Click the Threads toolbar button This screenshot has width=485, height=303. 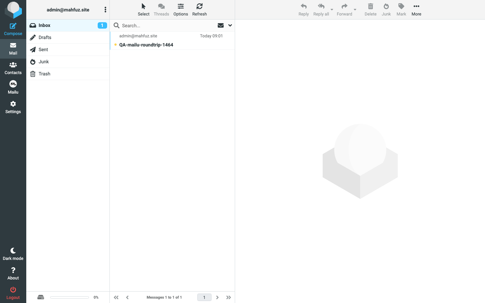[161, 10]
